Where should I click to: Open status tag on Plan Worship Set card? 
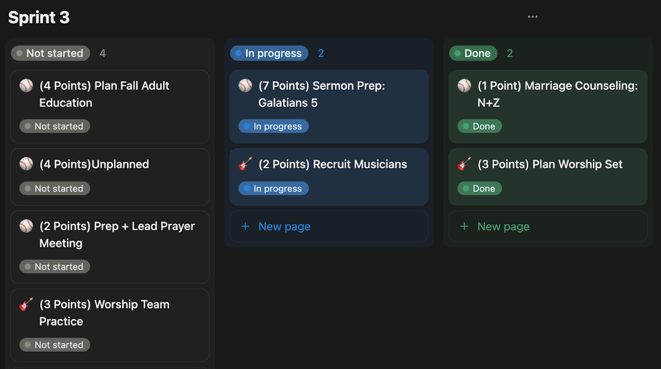pos(479,188)
